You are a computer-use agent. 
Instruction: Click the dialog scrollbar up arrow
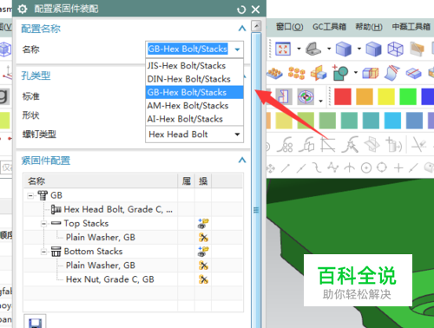tap(256, 26)
